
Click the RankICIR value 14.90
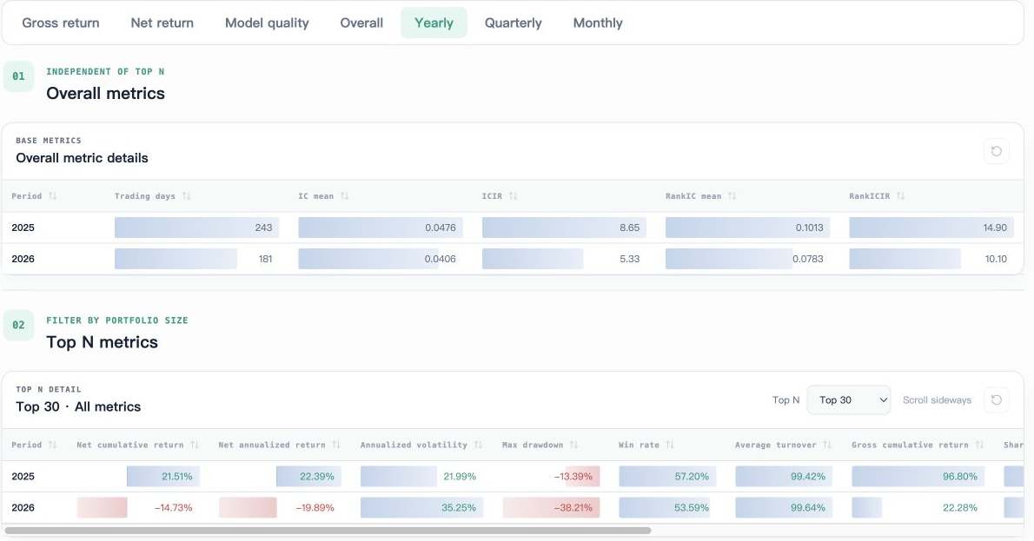tap(994, 228)
